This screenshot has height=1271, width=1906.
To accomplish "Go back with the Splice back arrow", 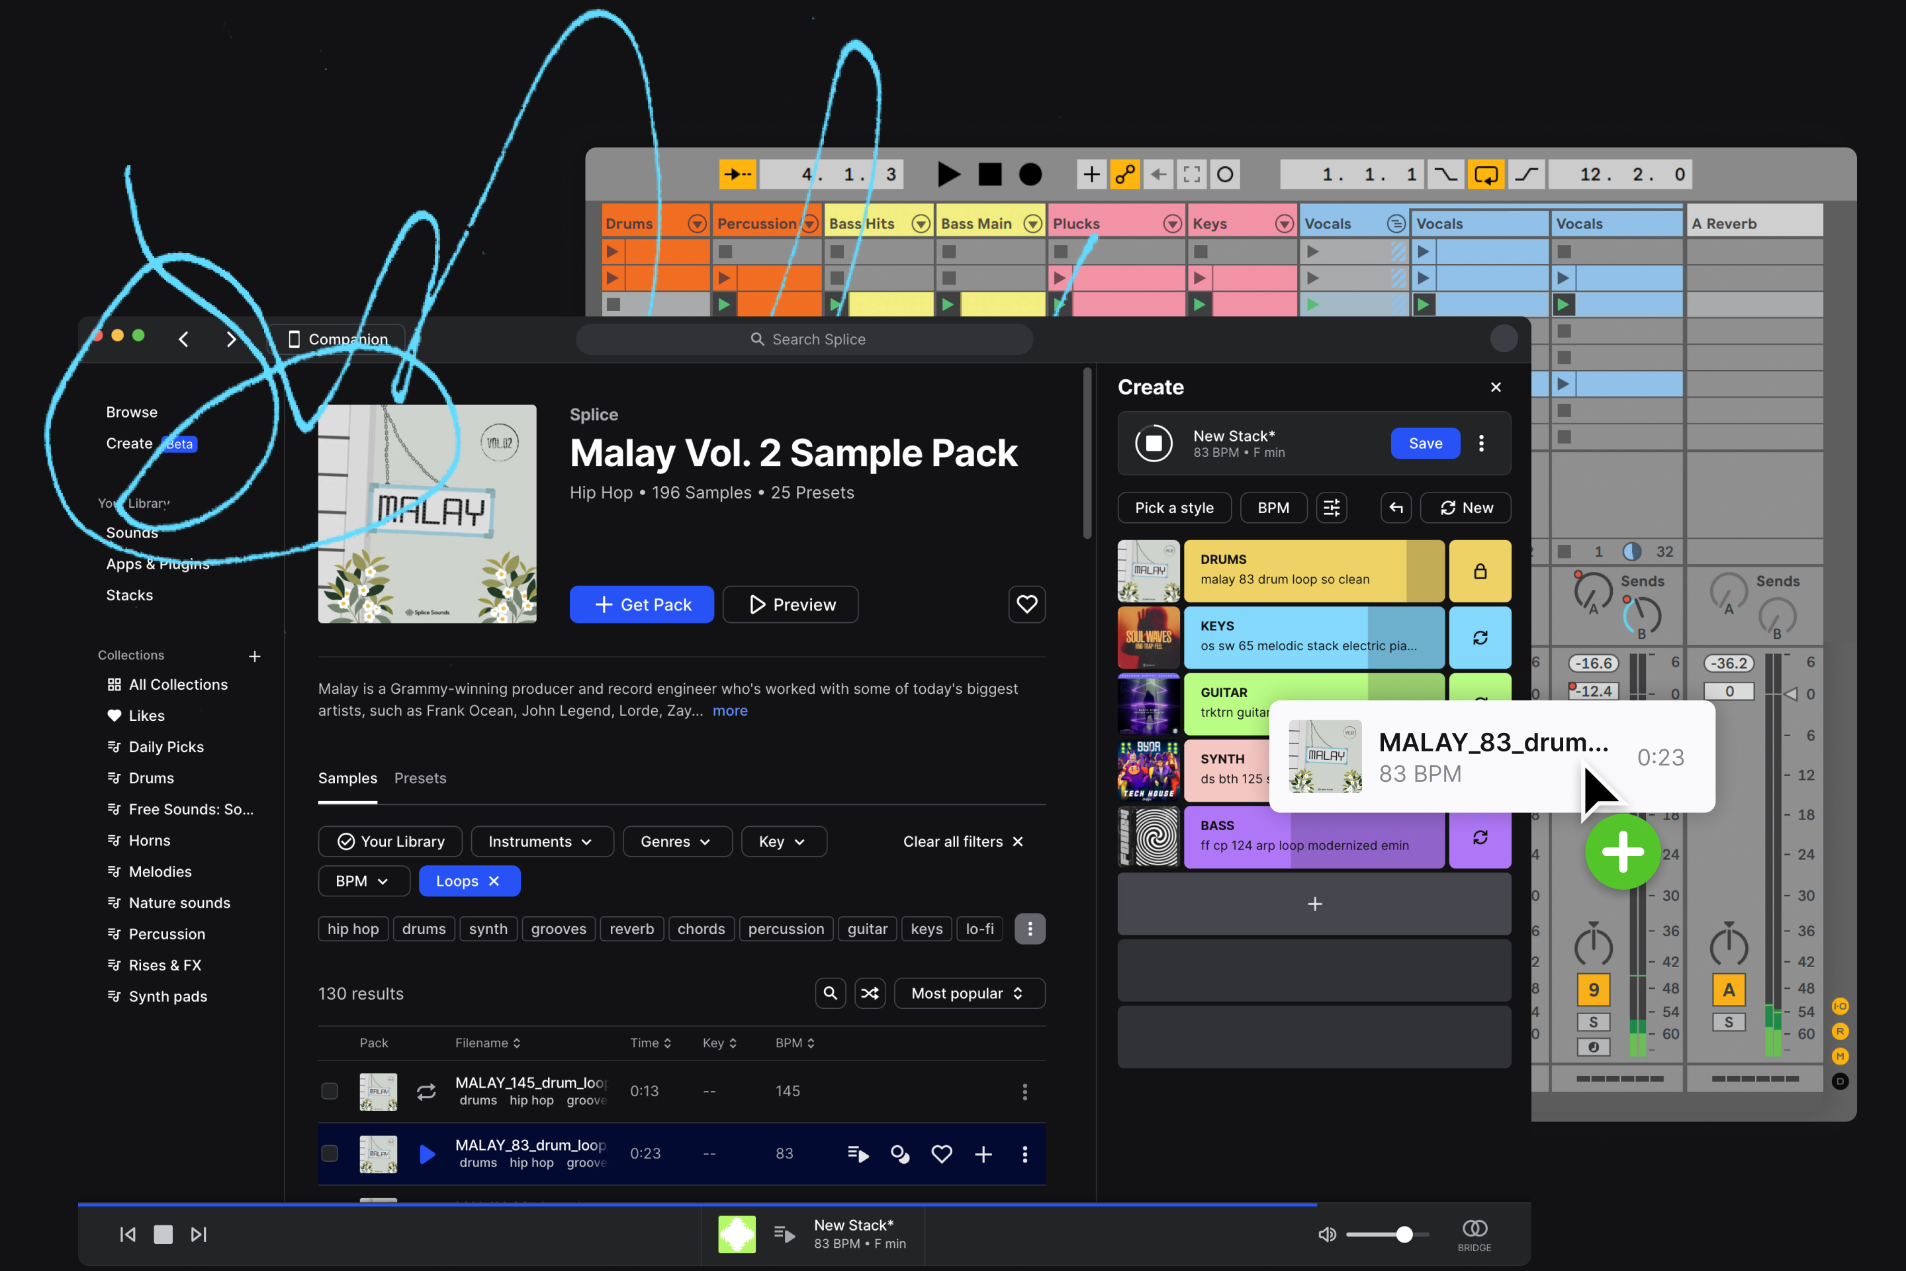I will click(x=184, y=339).
